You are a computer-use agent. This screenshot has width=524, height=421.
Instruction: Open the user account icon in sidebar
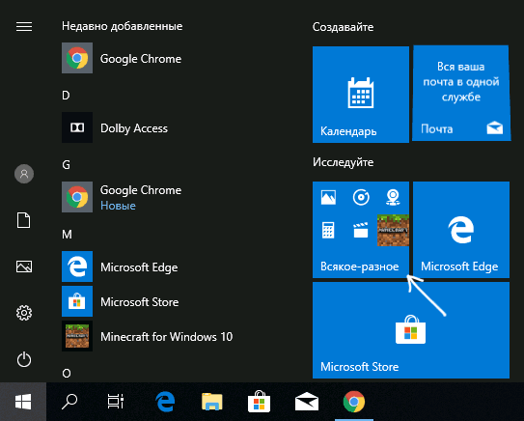tap(24, 174)
